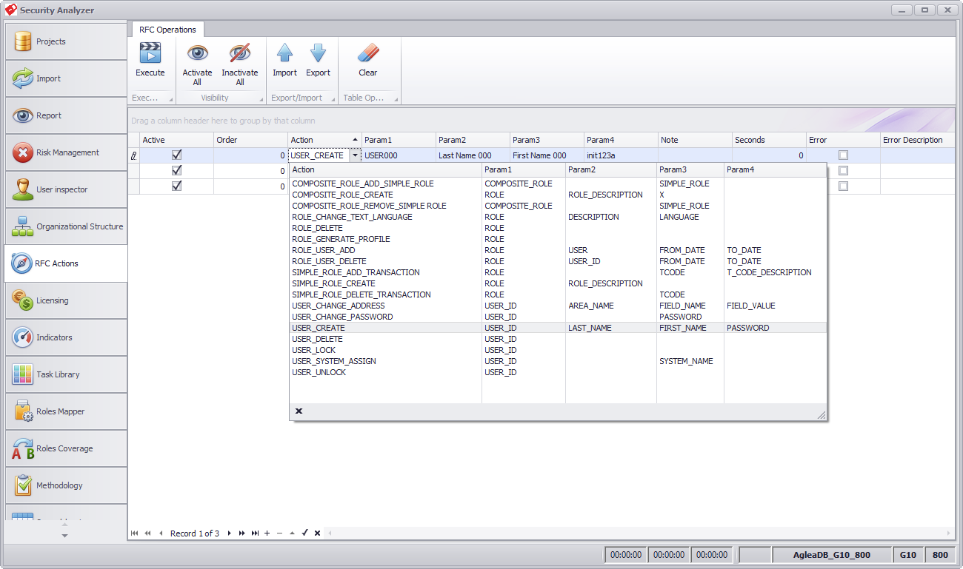This screenshot has width=963, height=569.
Task: Open Risk Management in the sidebar
Action: (x=66, y=152)
